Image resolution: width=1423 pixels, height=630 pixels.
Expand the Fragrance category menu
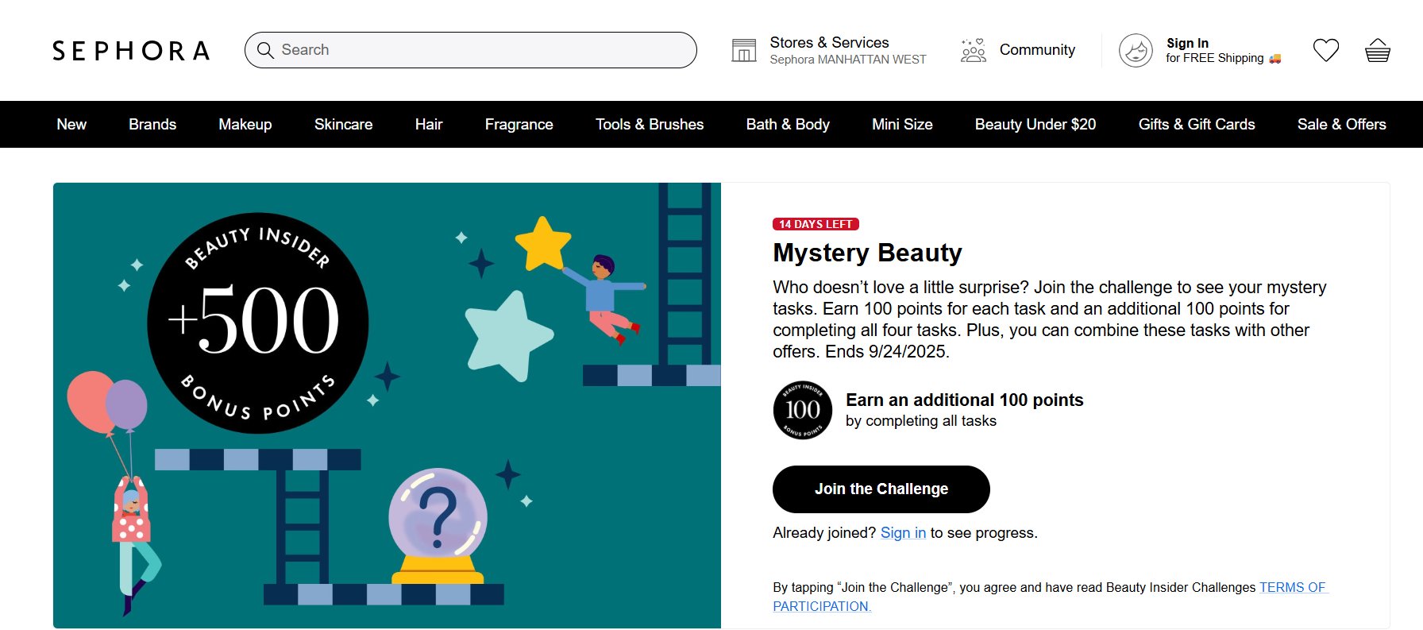519,125
